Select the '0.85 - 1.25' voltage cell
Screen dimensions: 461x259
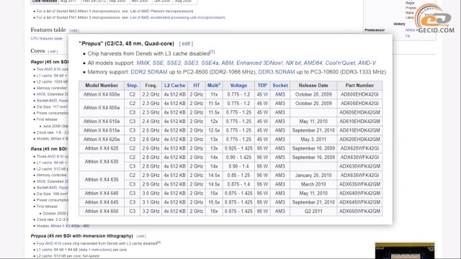point(238,176)
